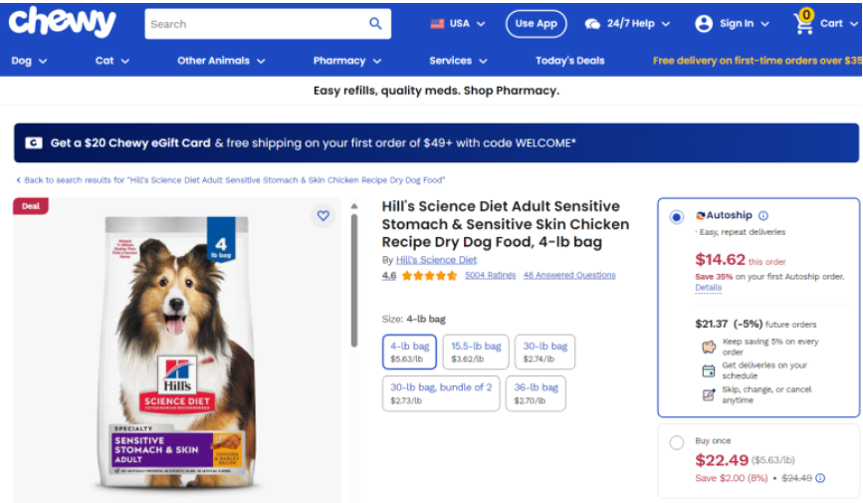Screen dimensions: 863x503
Task: Open the shopping cart icon
Action: 803,23
